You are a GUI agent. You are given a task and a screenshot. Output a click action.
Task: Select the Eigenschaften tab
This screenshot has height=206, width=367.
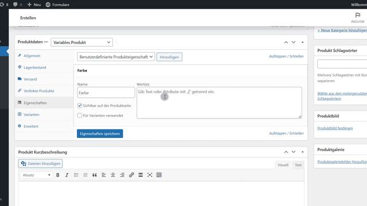[35, 103]
